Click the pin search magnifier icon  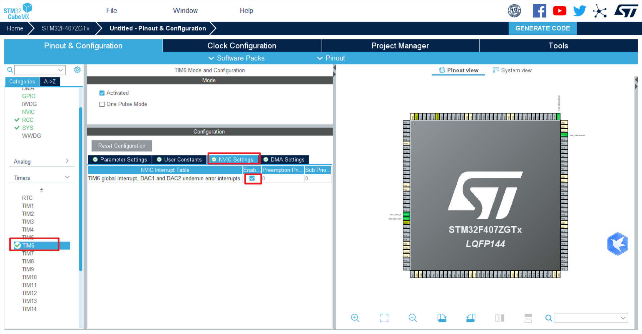(549, 318)
